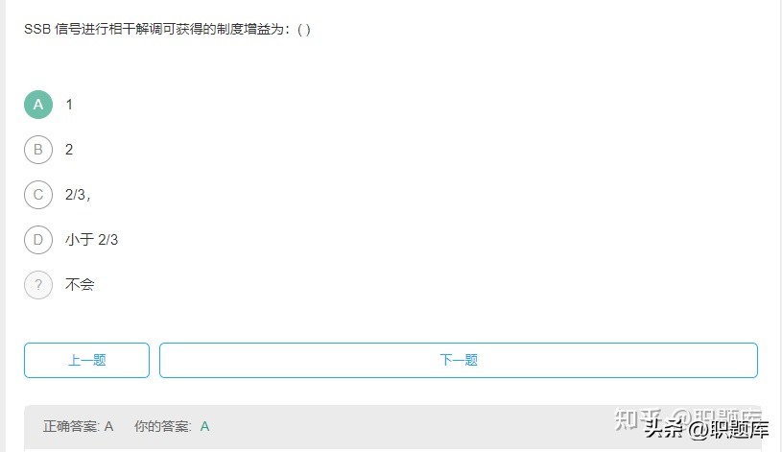Advance with the 下一题 button
The height and width of the screenshot is (452, 782).
(459, 360)
